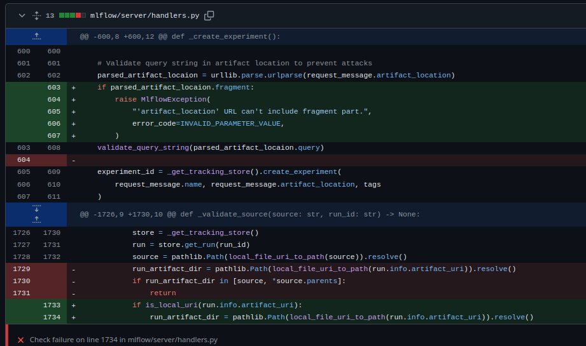
Task: Click new line number 1734
Action: (x=52, y=317)
